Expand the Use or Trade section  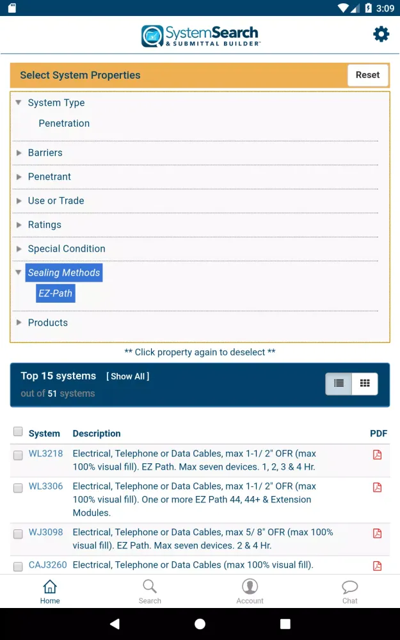pyautogui.click(x=19, y=201)
